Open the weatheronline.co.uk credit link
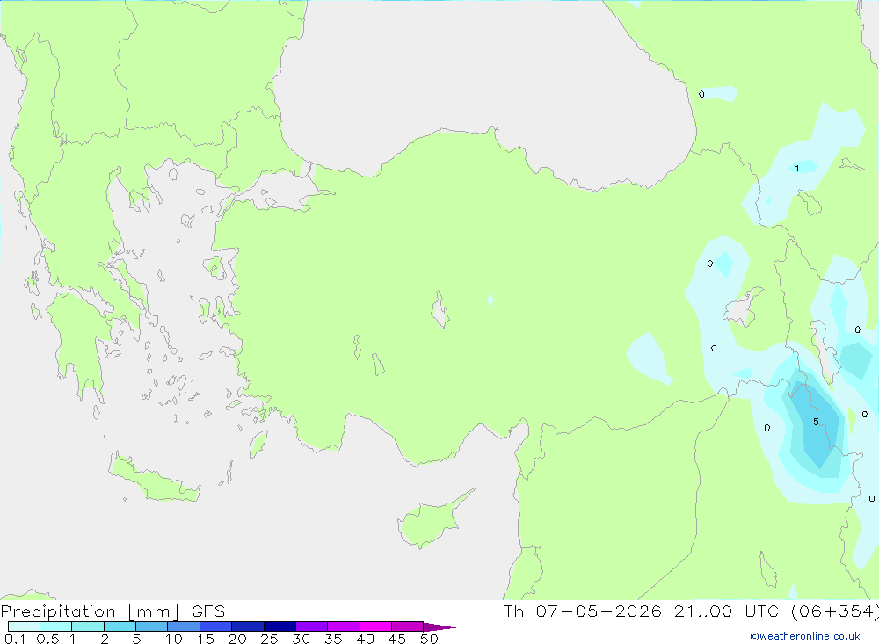This screenshot has width=879, height=644. tap(805, 636)
